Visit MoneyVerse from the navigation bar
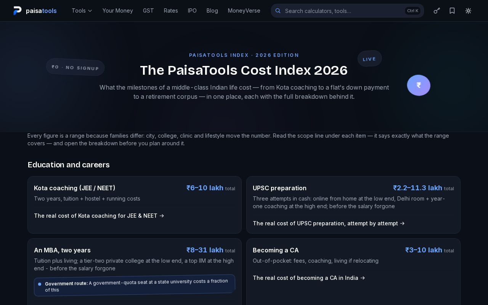 point(244,11)
